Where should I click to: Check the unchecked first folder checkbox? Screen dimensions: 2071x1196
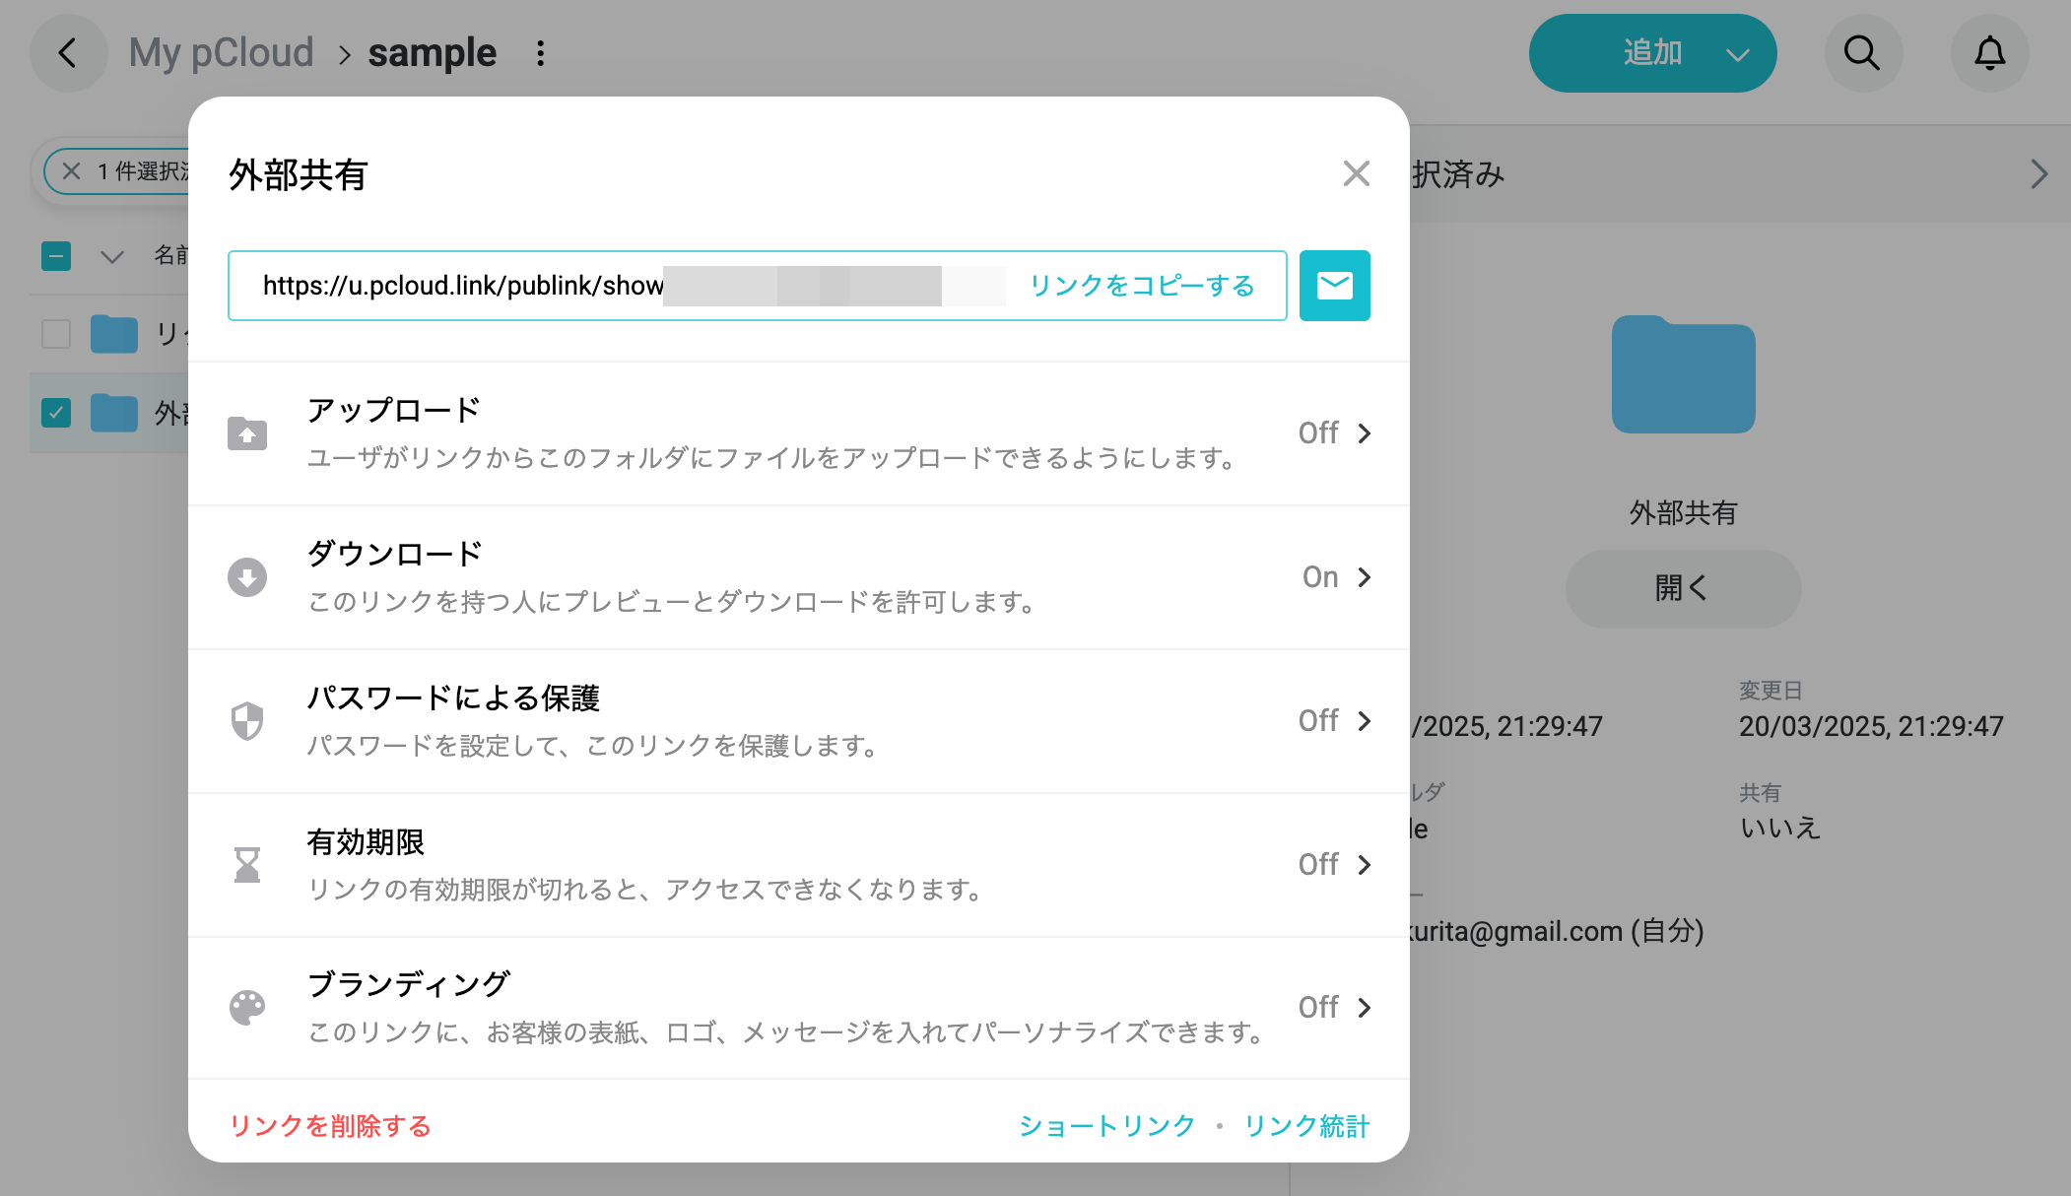[56, 334]
